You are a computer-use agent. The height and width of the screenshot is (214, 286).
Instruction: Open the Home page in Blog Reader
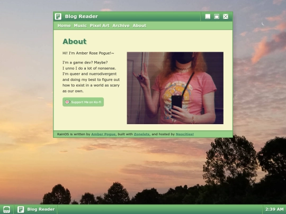[64, 26]
